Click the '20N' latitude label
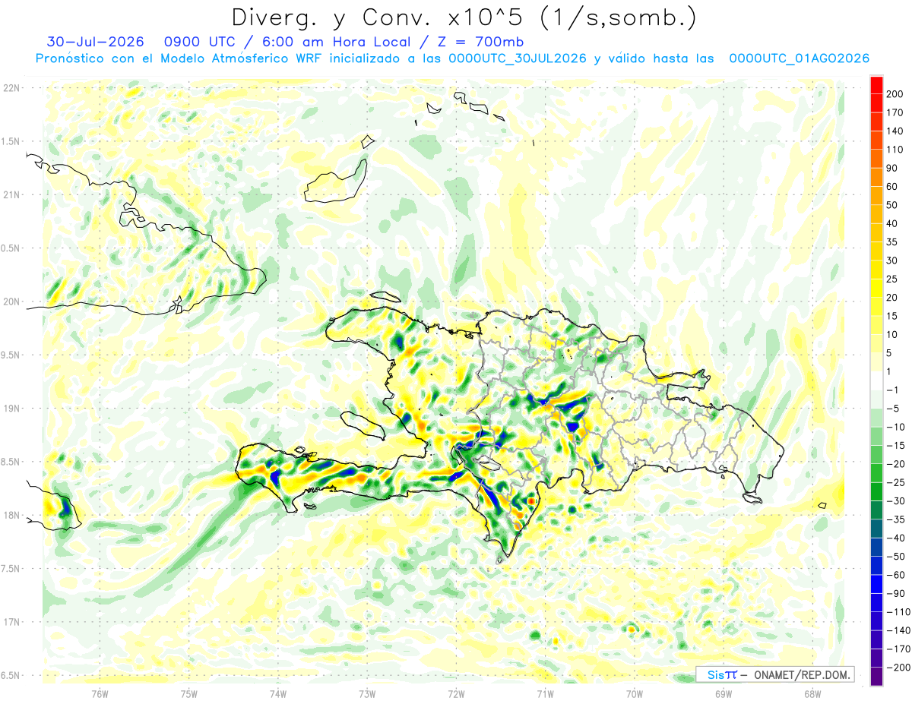 11,301
